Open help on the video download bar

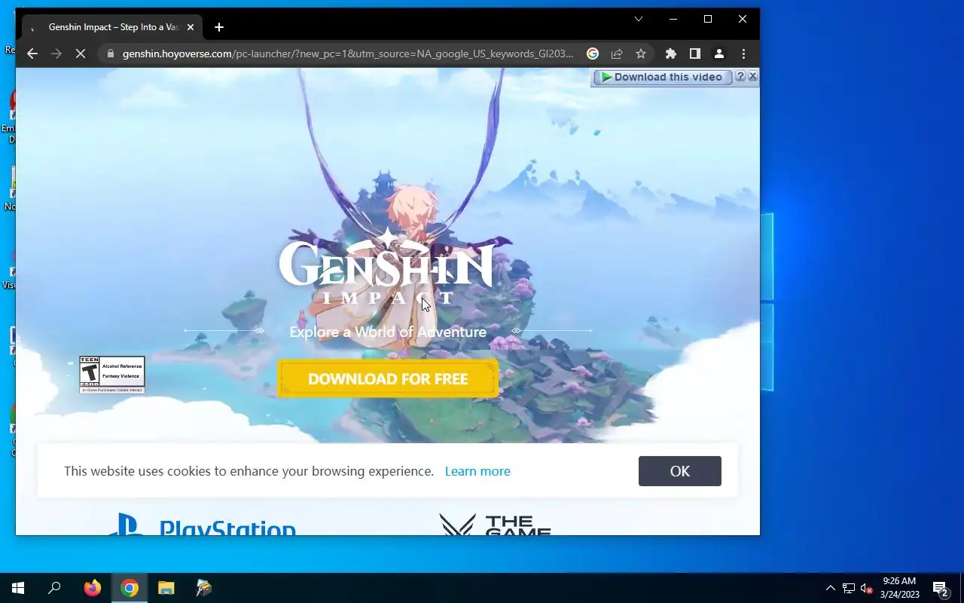740,77
